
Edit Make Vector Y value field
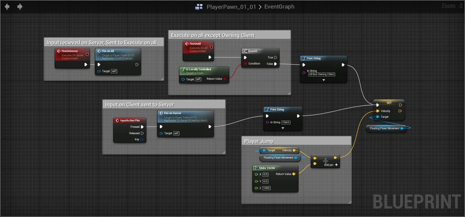pos(265,181)
